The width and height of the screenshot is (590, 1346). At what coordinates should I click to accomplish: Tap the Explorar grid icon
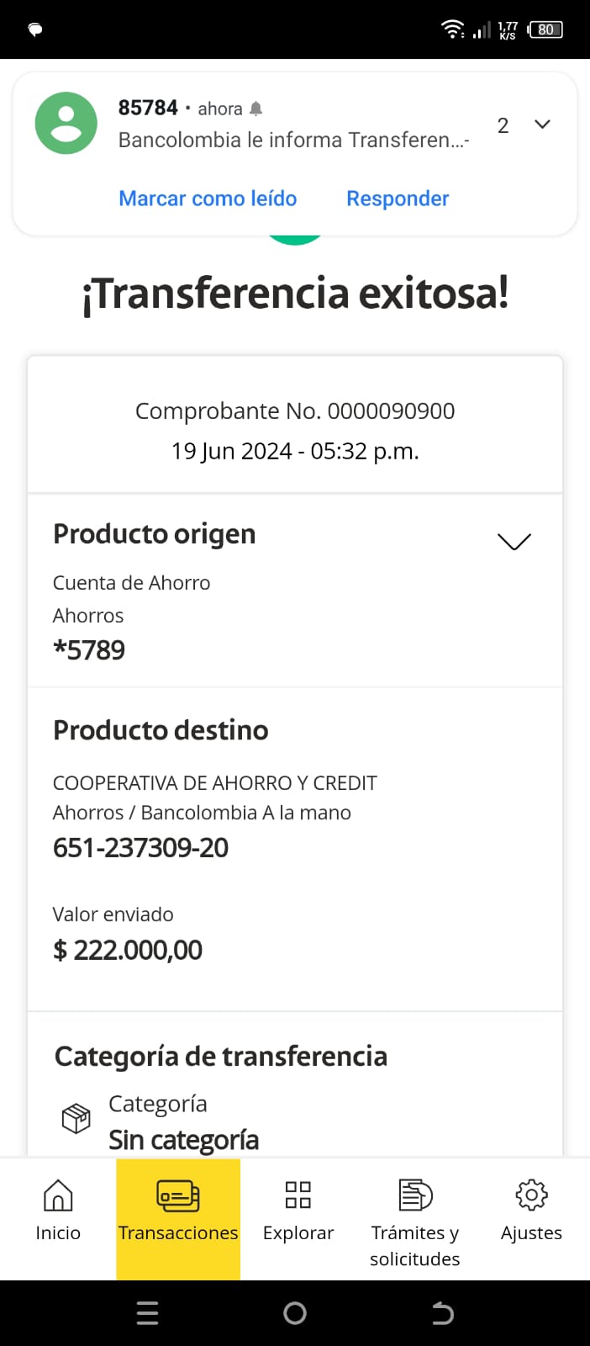pos(298,1195)
